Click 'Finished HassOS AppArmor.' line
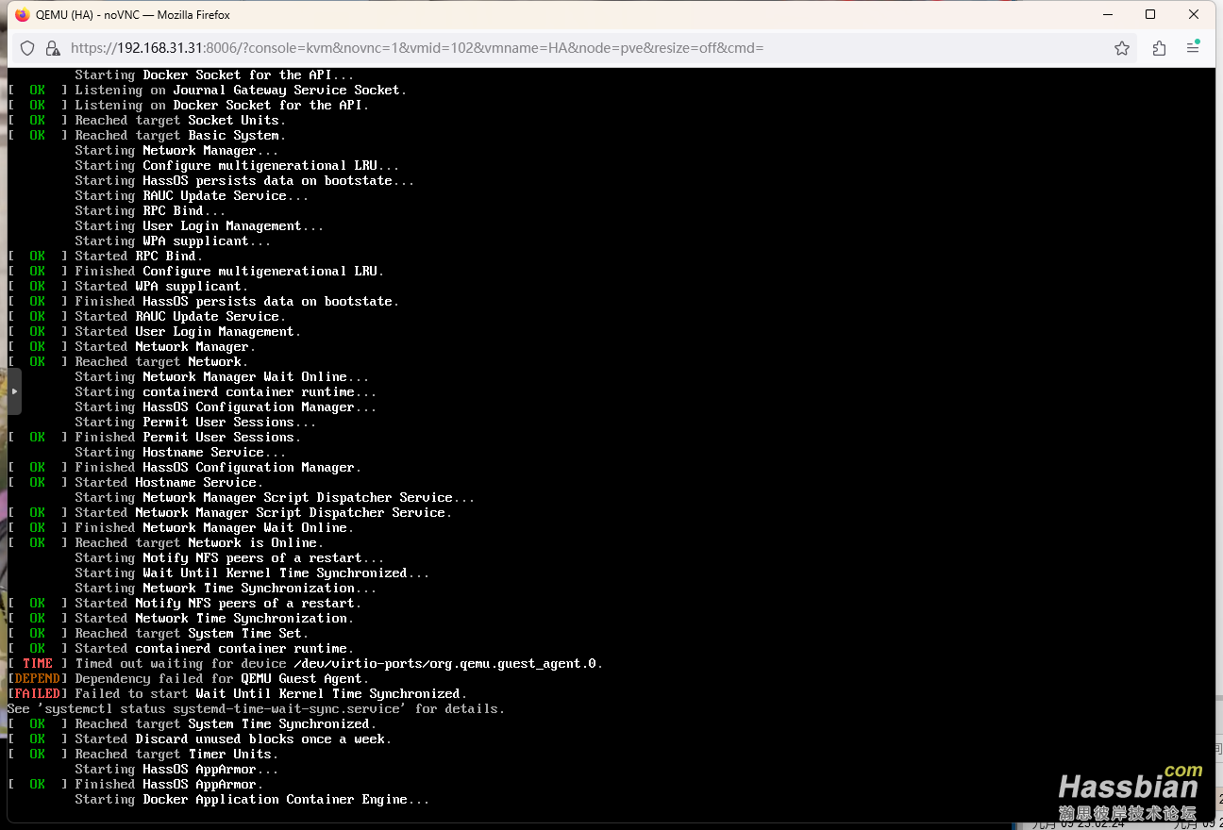The width and height of the screenshot is (1223, 830). (169, 784)
